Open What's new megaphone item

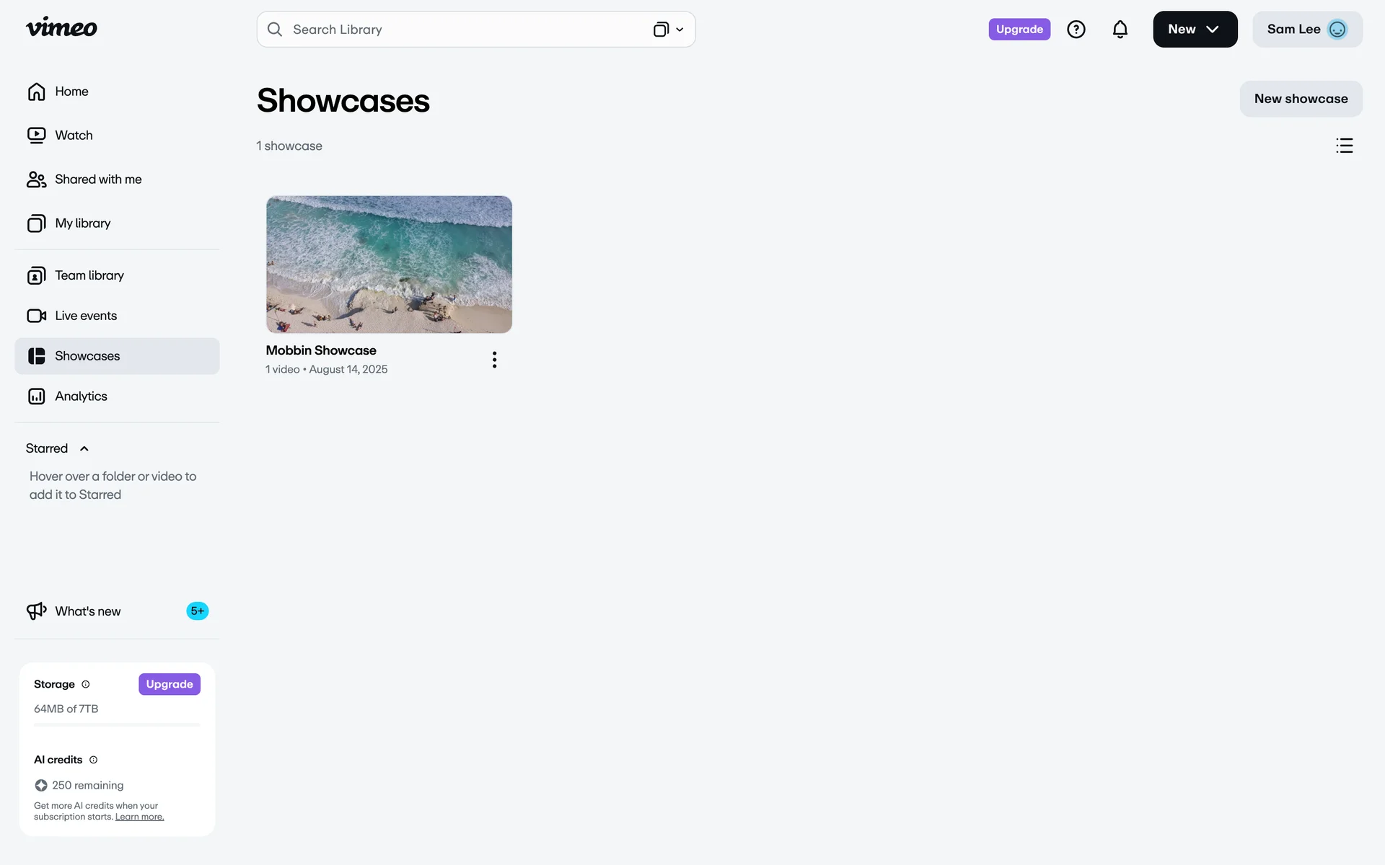[88, 611]
